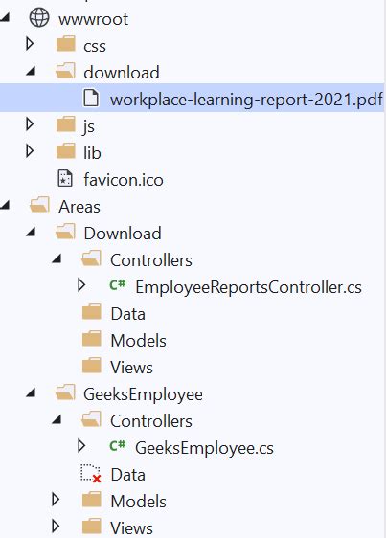This screenshot has height=538, width=386.
Task: Select EmployeeReportsController.cs file name
Action: 249,287
